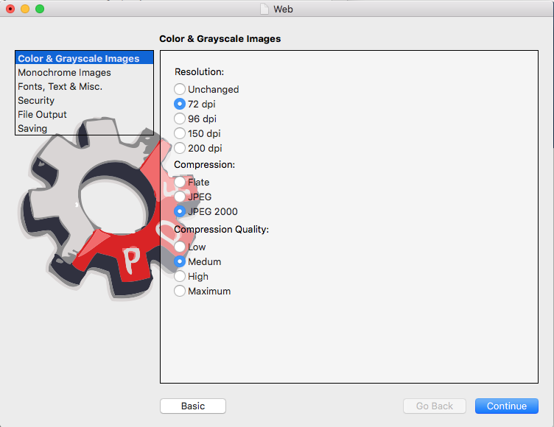Select Medium compression quality
This screenshot has width=554, height=427.
pyautogui.click(x=180, y=261)
